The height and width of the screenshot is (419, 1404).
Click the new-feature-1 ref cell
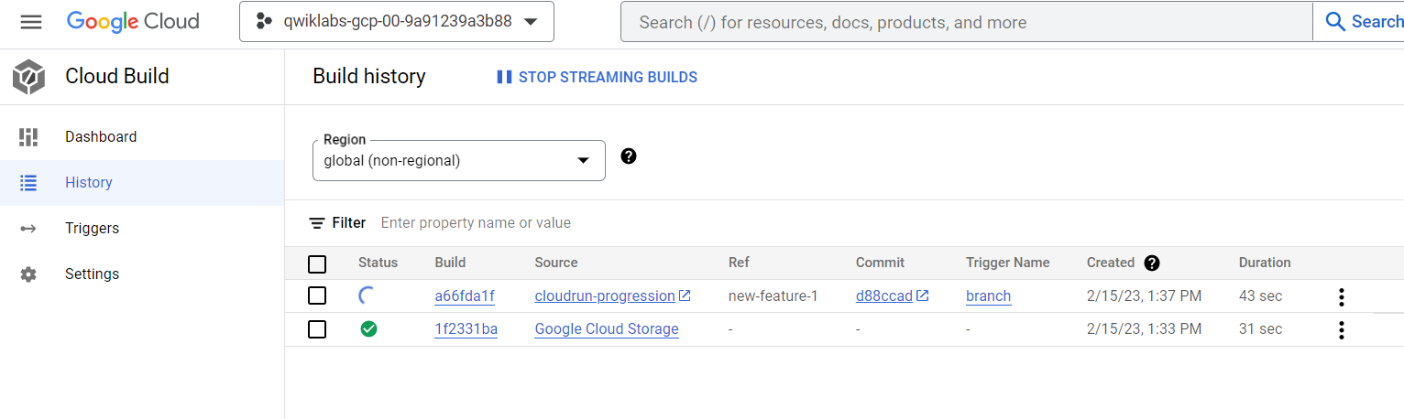pos(773,295)
